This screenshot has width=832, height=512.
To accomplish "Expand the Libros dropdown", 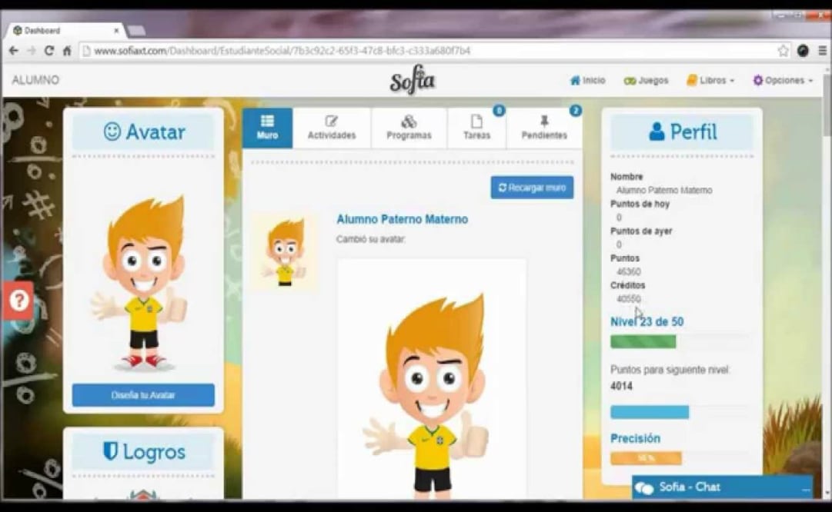I will (x=709, y=80).
